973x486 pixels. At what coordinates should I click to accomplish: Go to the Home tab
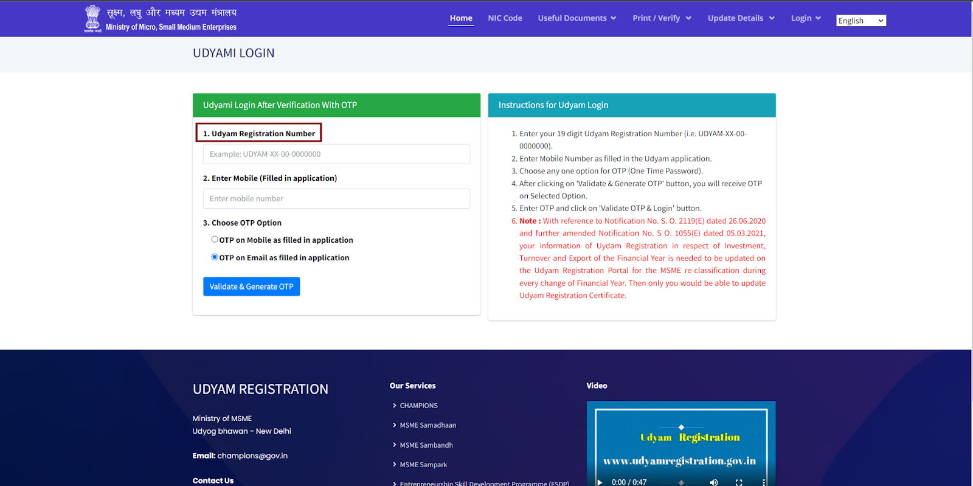461,18
